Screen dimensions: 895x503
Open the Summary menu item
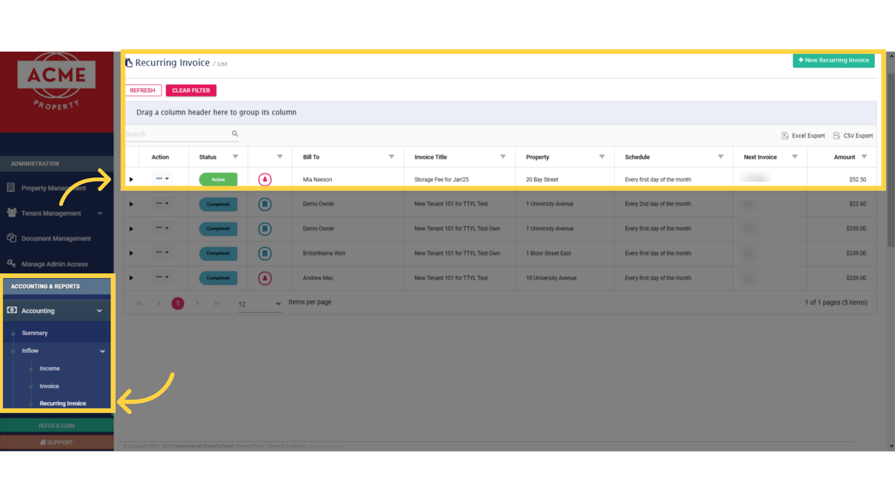point(35,333)
